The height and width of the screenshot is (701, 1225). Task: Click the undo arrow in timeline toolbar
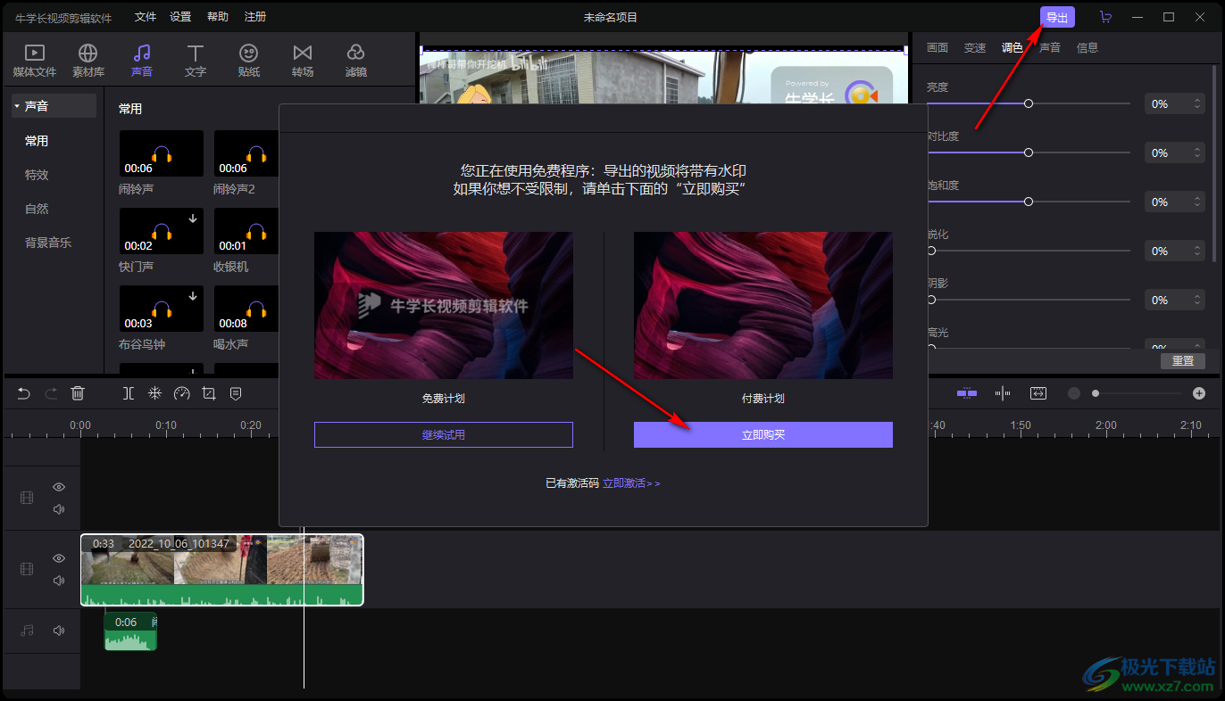coord(24,393)
